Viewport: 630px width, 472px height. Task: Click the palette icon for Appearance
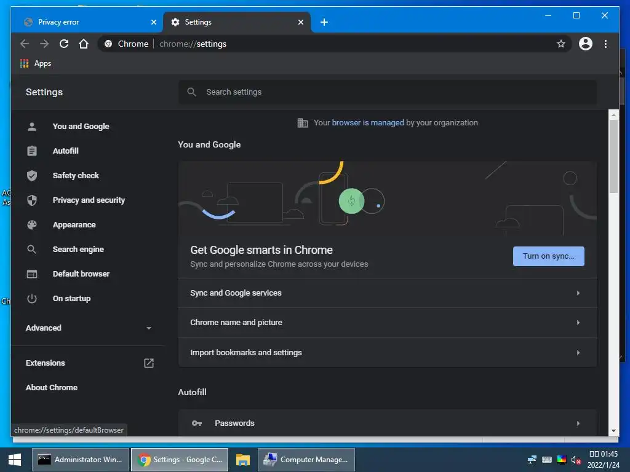(x=32, y=225)
